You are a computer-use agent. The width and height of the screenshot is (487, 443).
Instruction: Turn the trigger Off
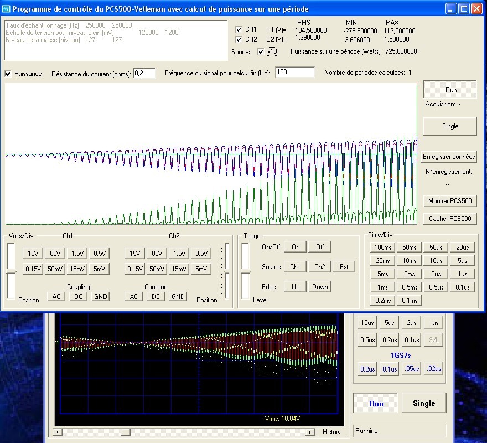coord(320,247)
